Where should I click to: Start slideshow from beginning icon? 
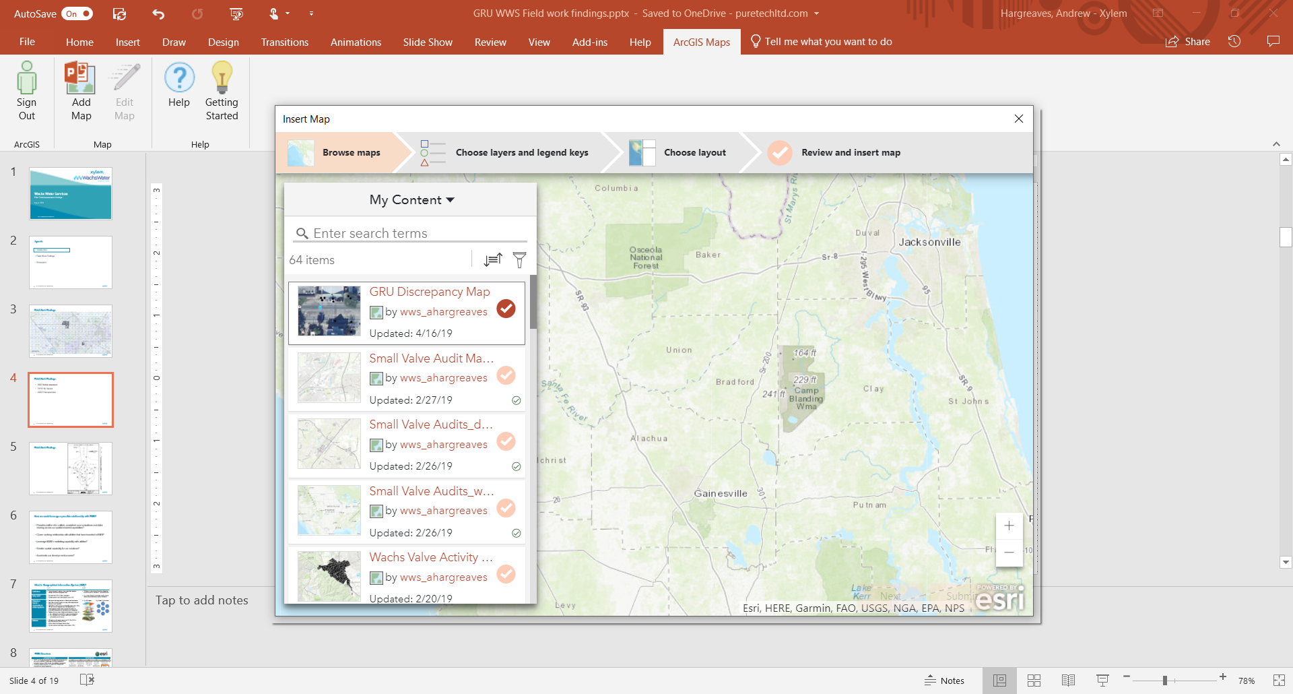(x=236, y=13)
